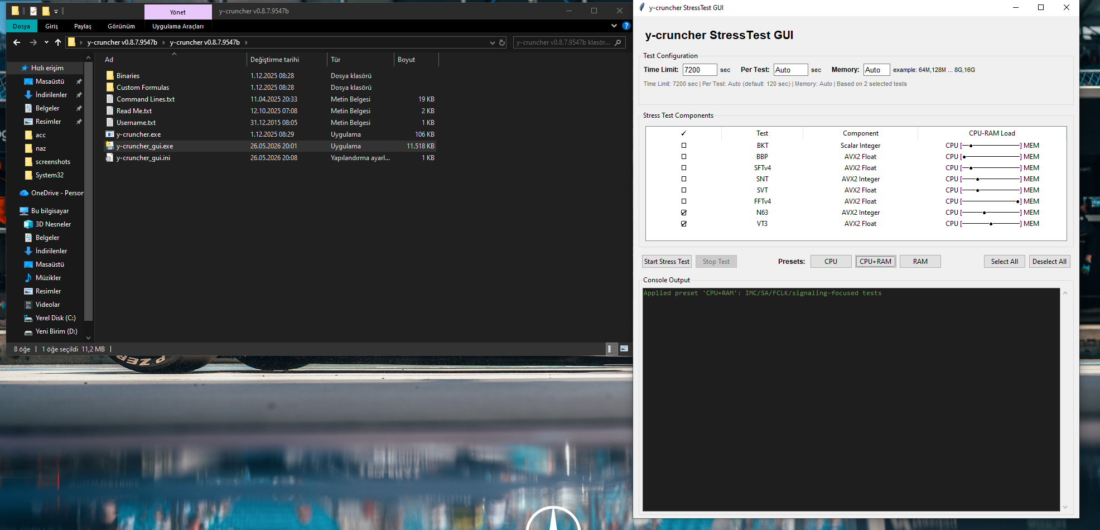Screen dimensions: 1100x530
Task: Uncheck the N63 test checkbox
Action: pyautogui.click(x=684, y=213)
